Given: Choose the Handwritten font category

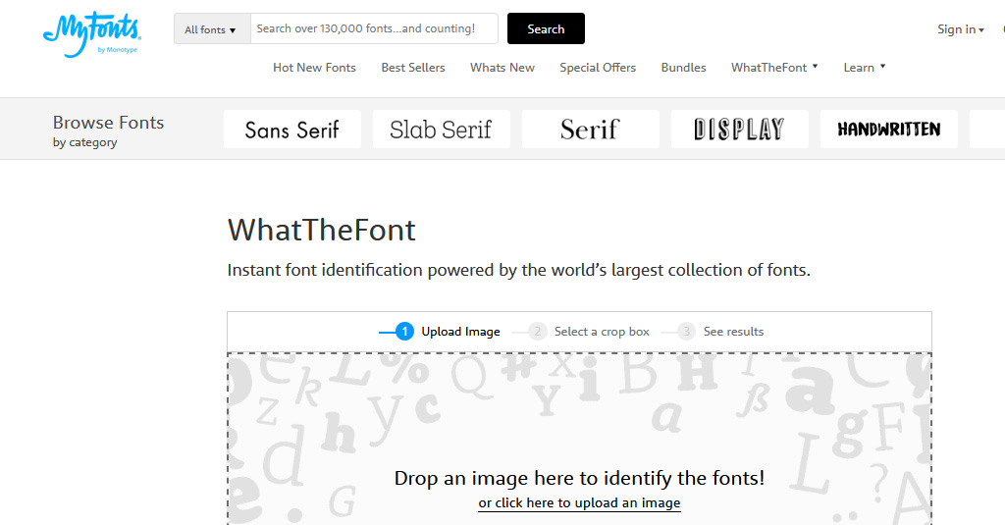Looking at the screenshot, I should (x=889, y=130).
